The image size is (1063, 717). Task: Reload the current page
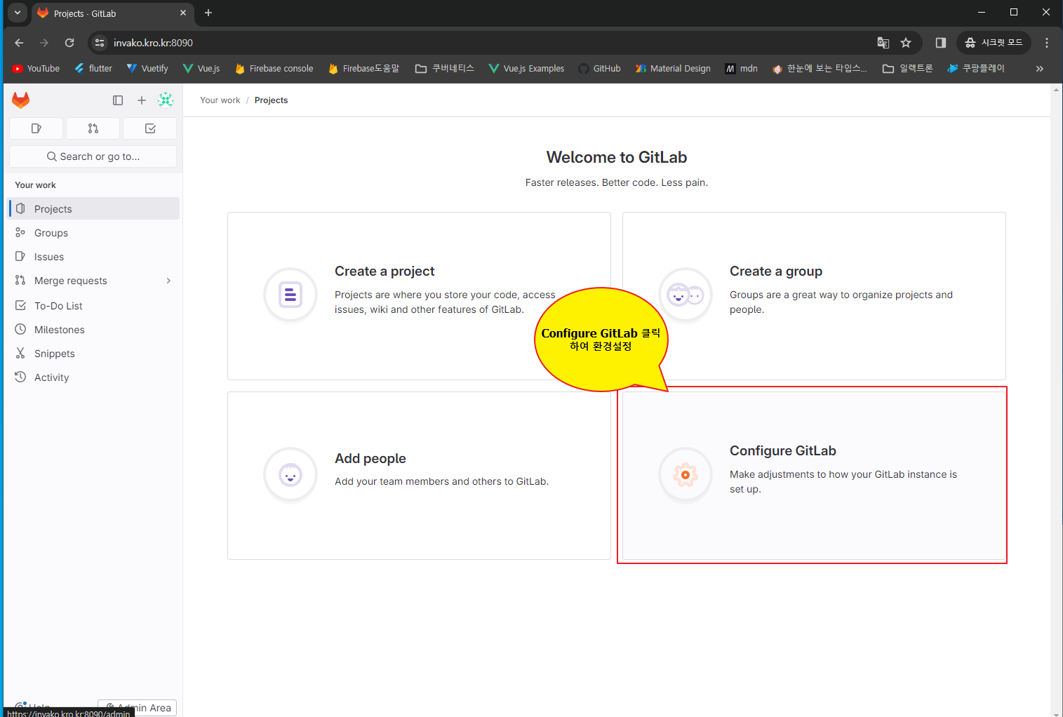(69, 43)
